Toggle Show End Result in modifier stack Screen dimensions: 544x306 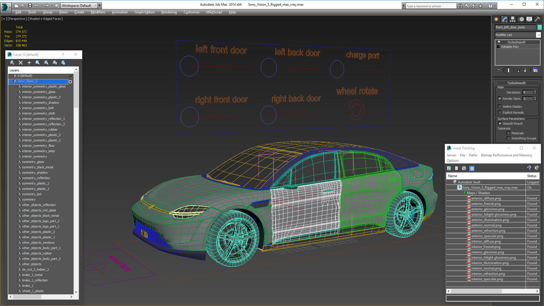(x=509, y=70)
